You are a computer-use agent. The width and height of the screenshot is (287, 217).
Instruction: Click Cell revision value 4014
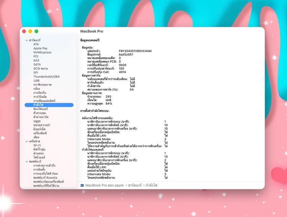122,72
